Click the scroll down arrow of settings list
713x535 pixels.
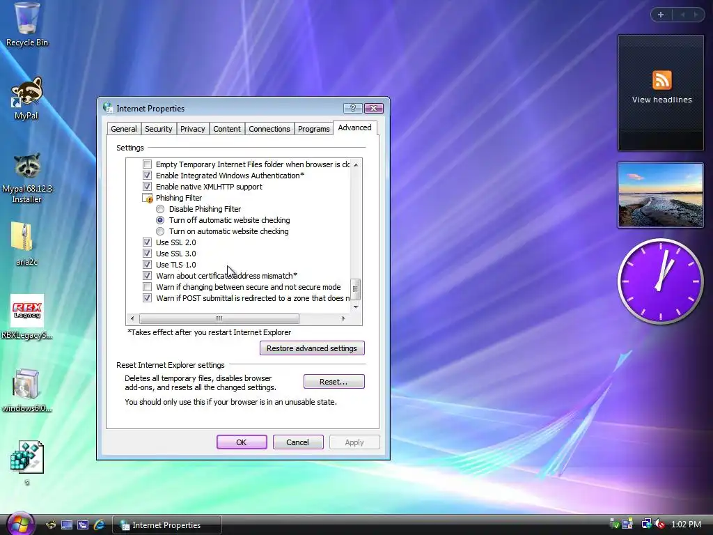coord(356,307)
